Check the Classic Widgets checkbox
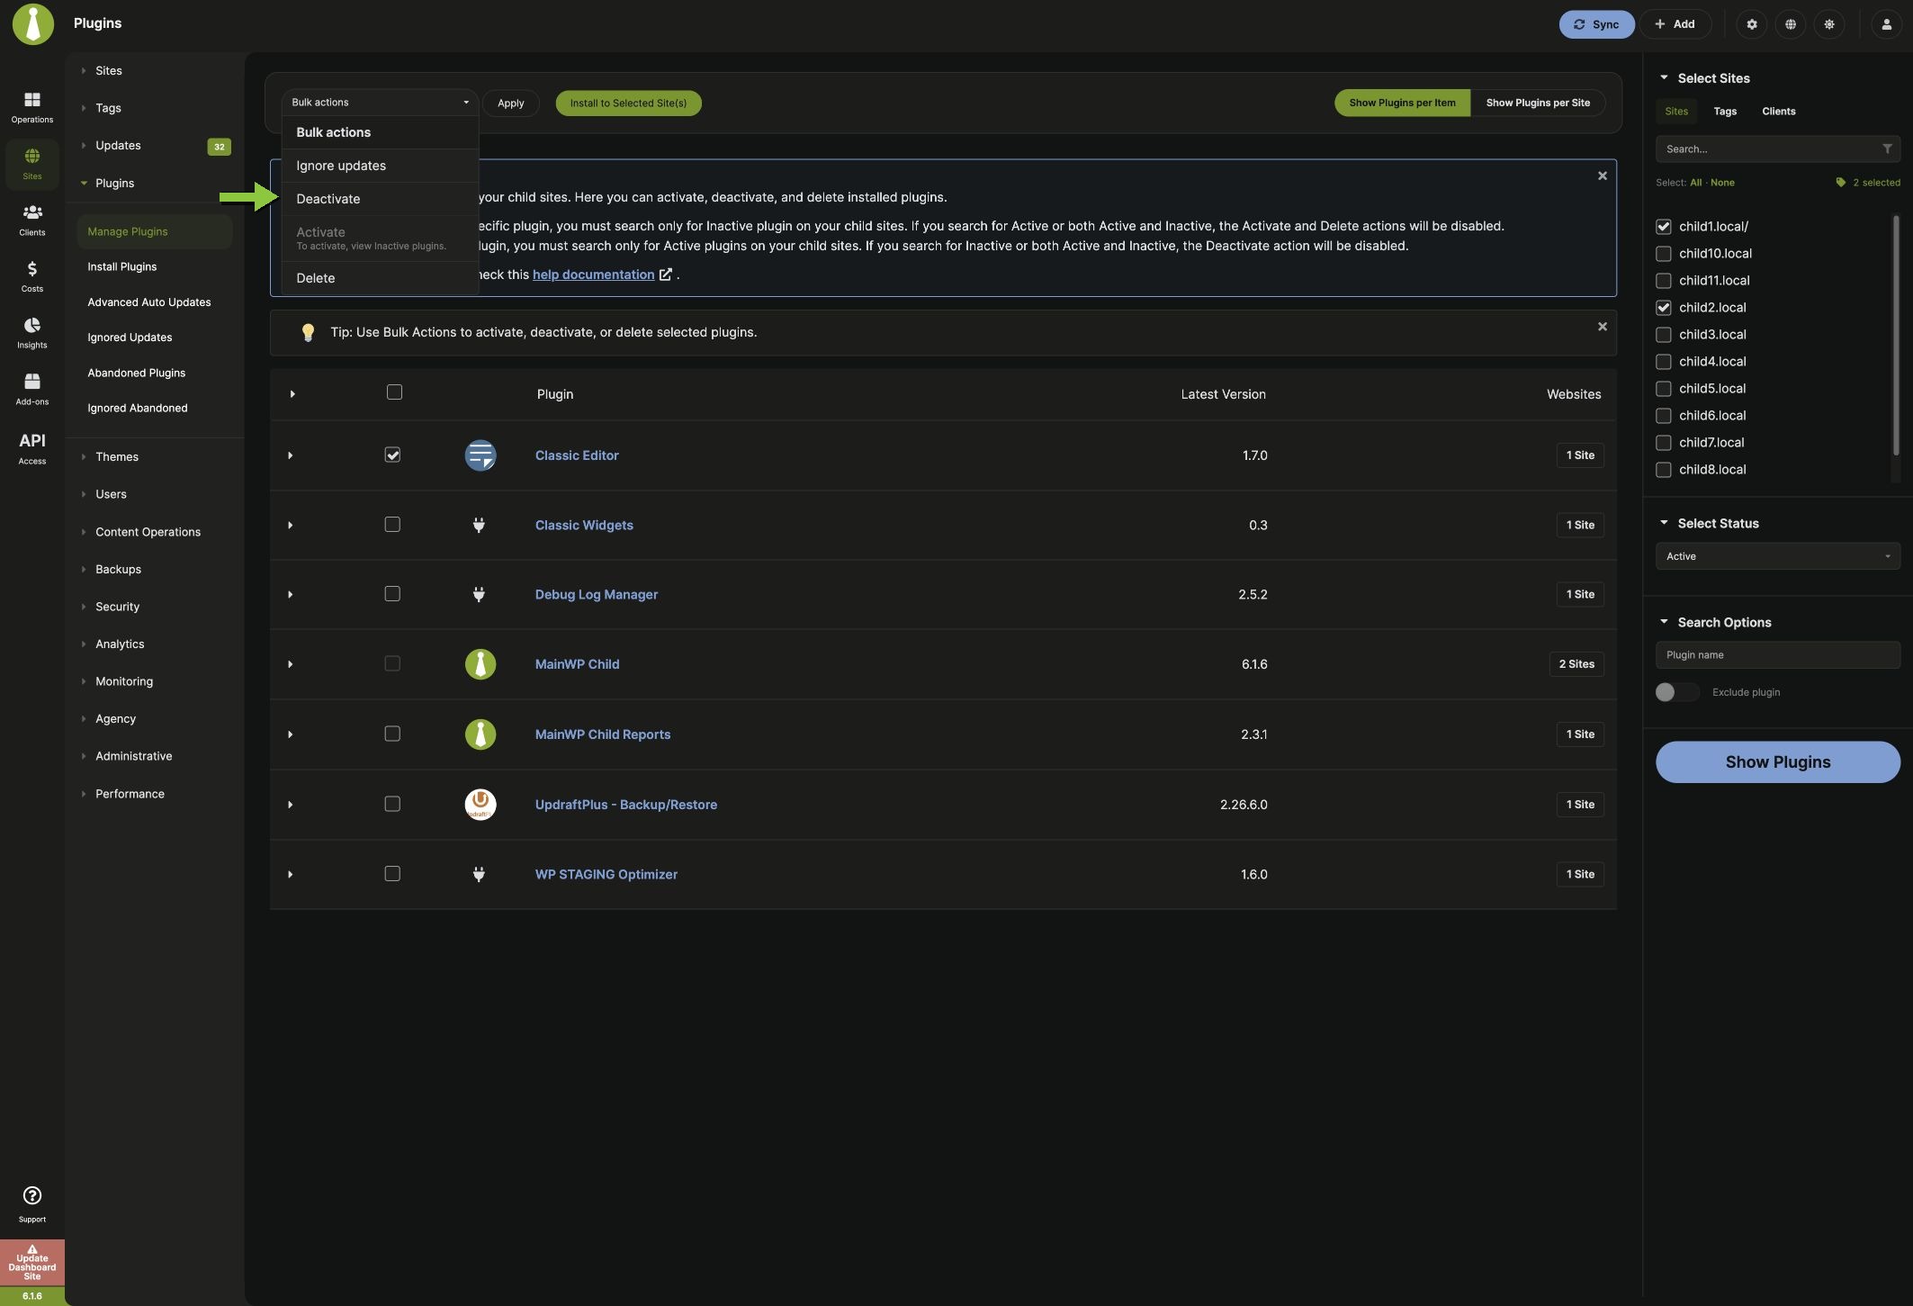 (392, 524)
